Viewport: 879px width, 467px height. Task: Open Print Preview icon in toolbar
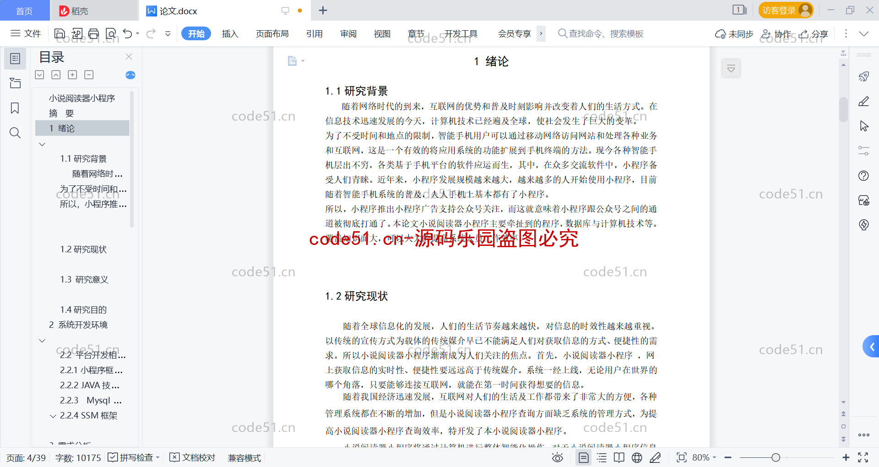(x=111, y=33)
